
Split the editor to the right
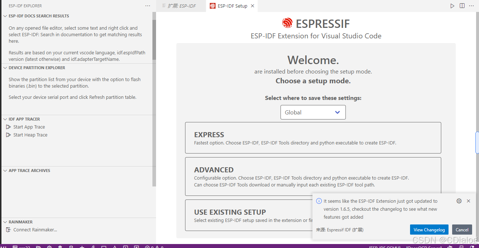pyautogui.click(x=462, y=6)
